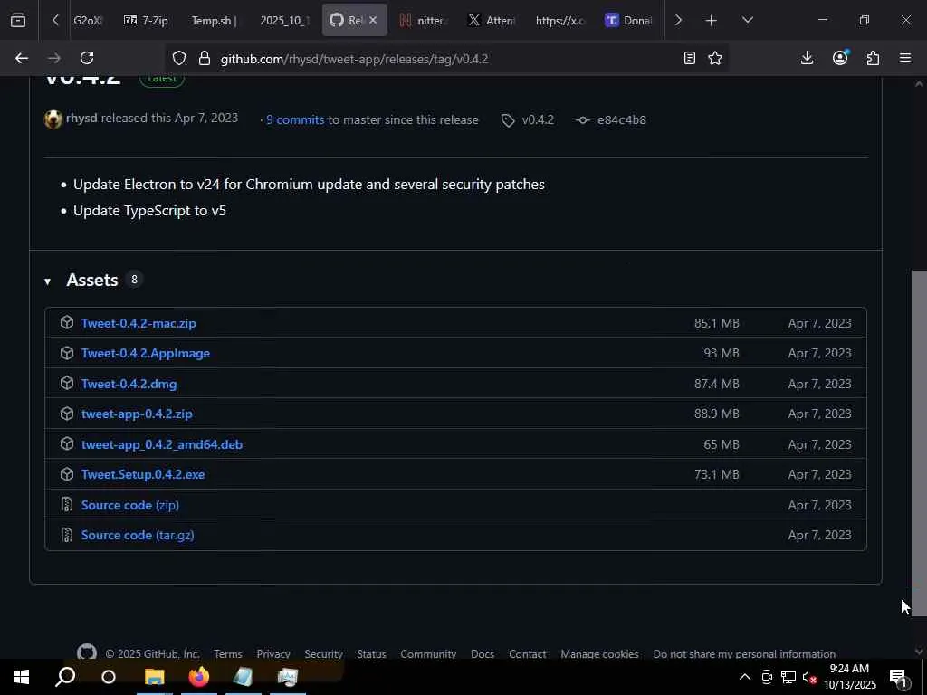Open the Firefox downloads panel
Image resolution: width=927 pixels, height=695 pixels.
click(x=807, y=58)
